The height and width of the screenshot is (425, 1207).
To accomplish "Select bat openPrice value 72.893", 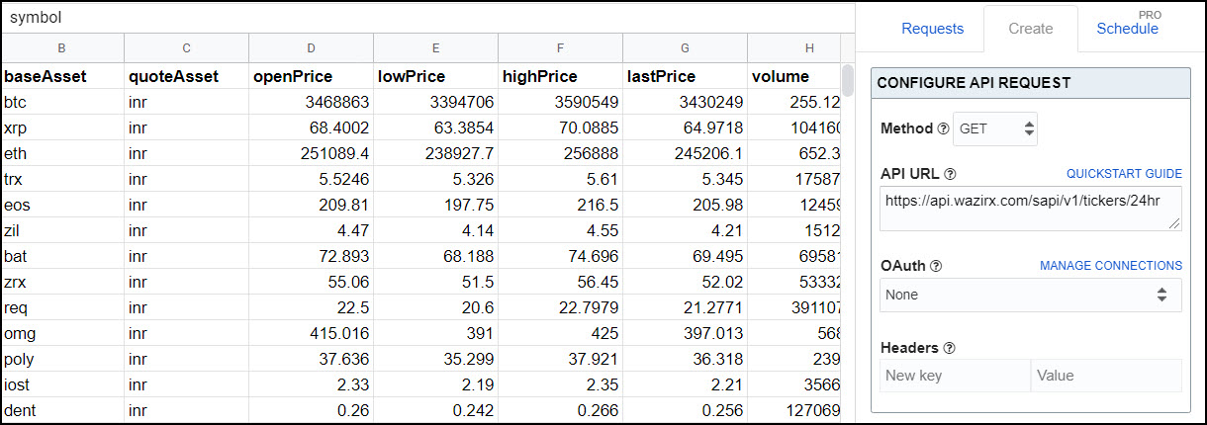I will click(311, 256).
